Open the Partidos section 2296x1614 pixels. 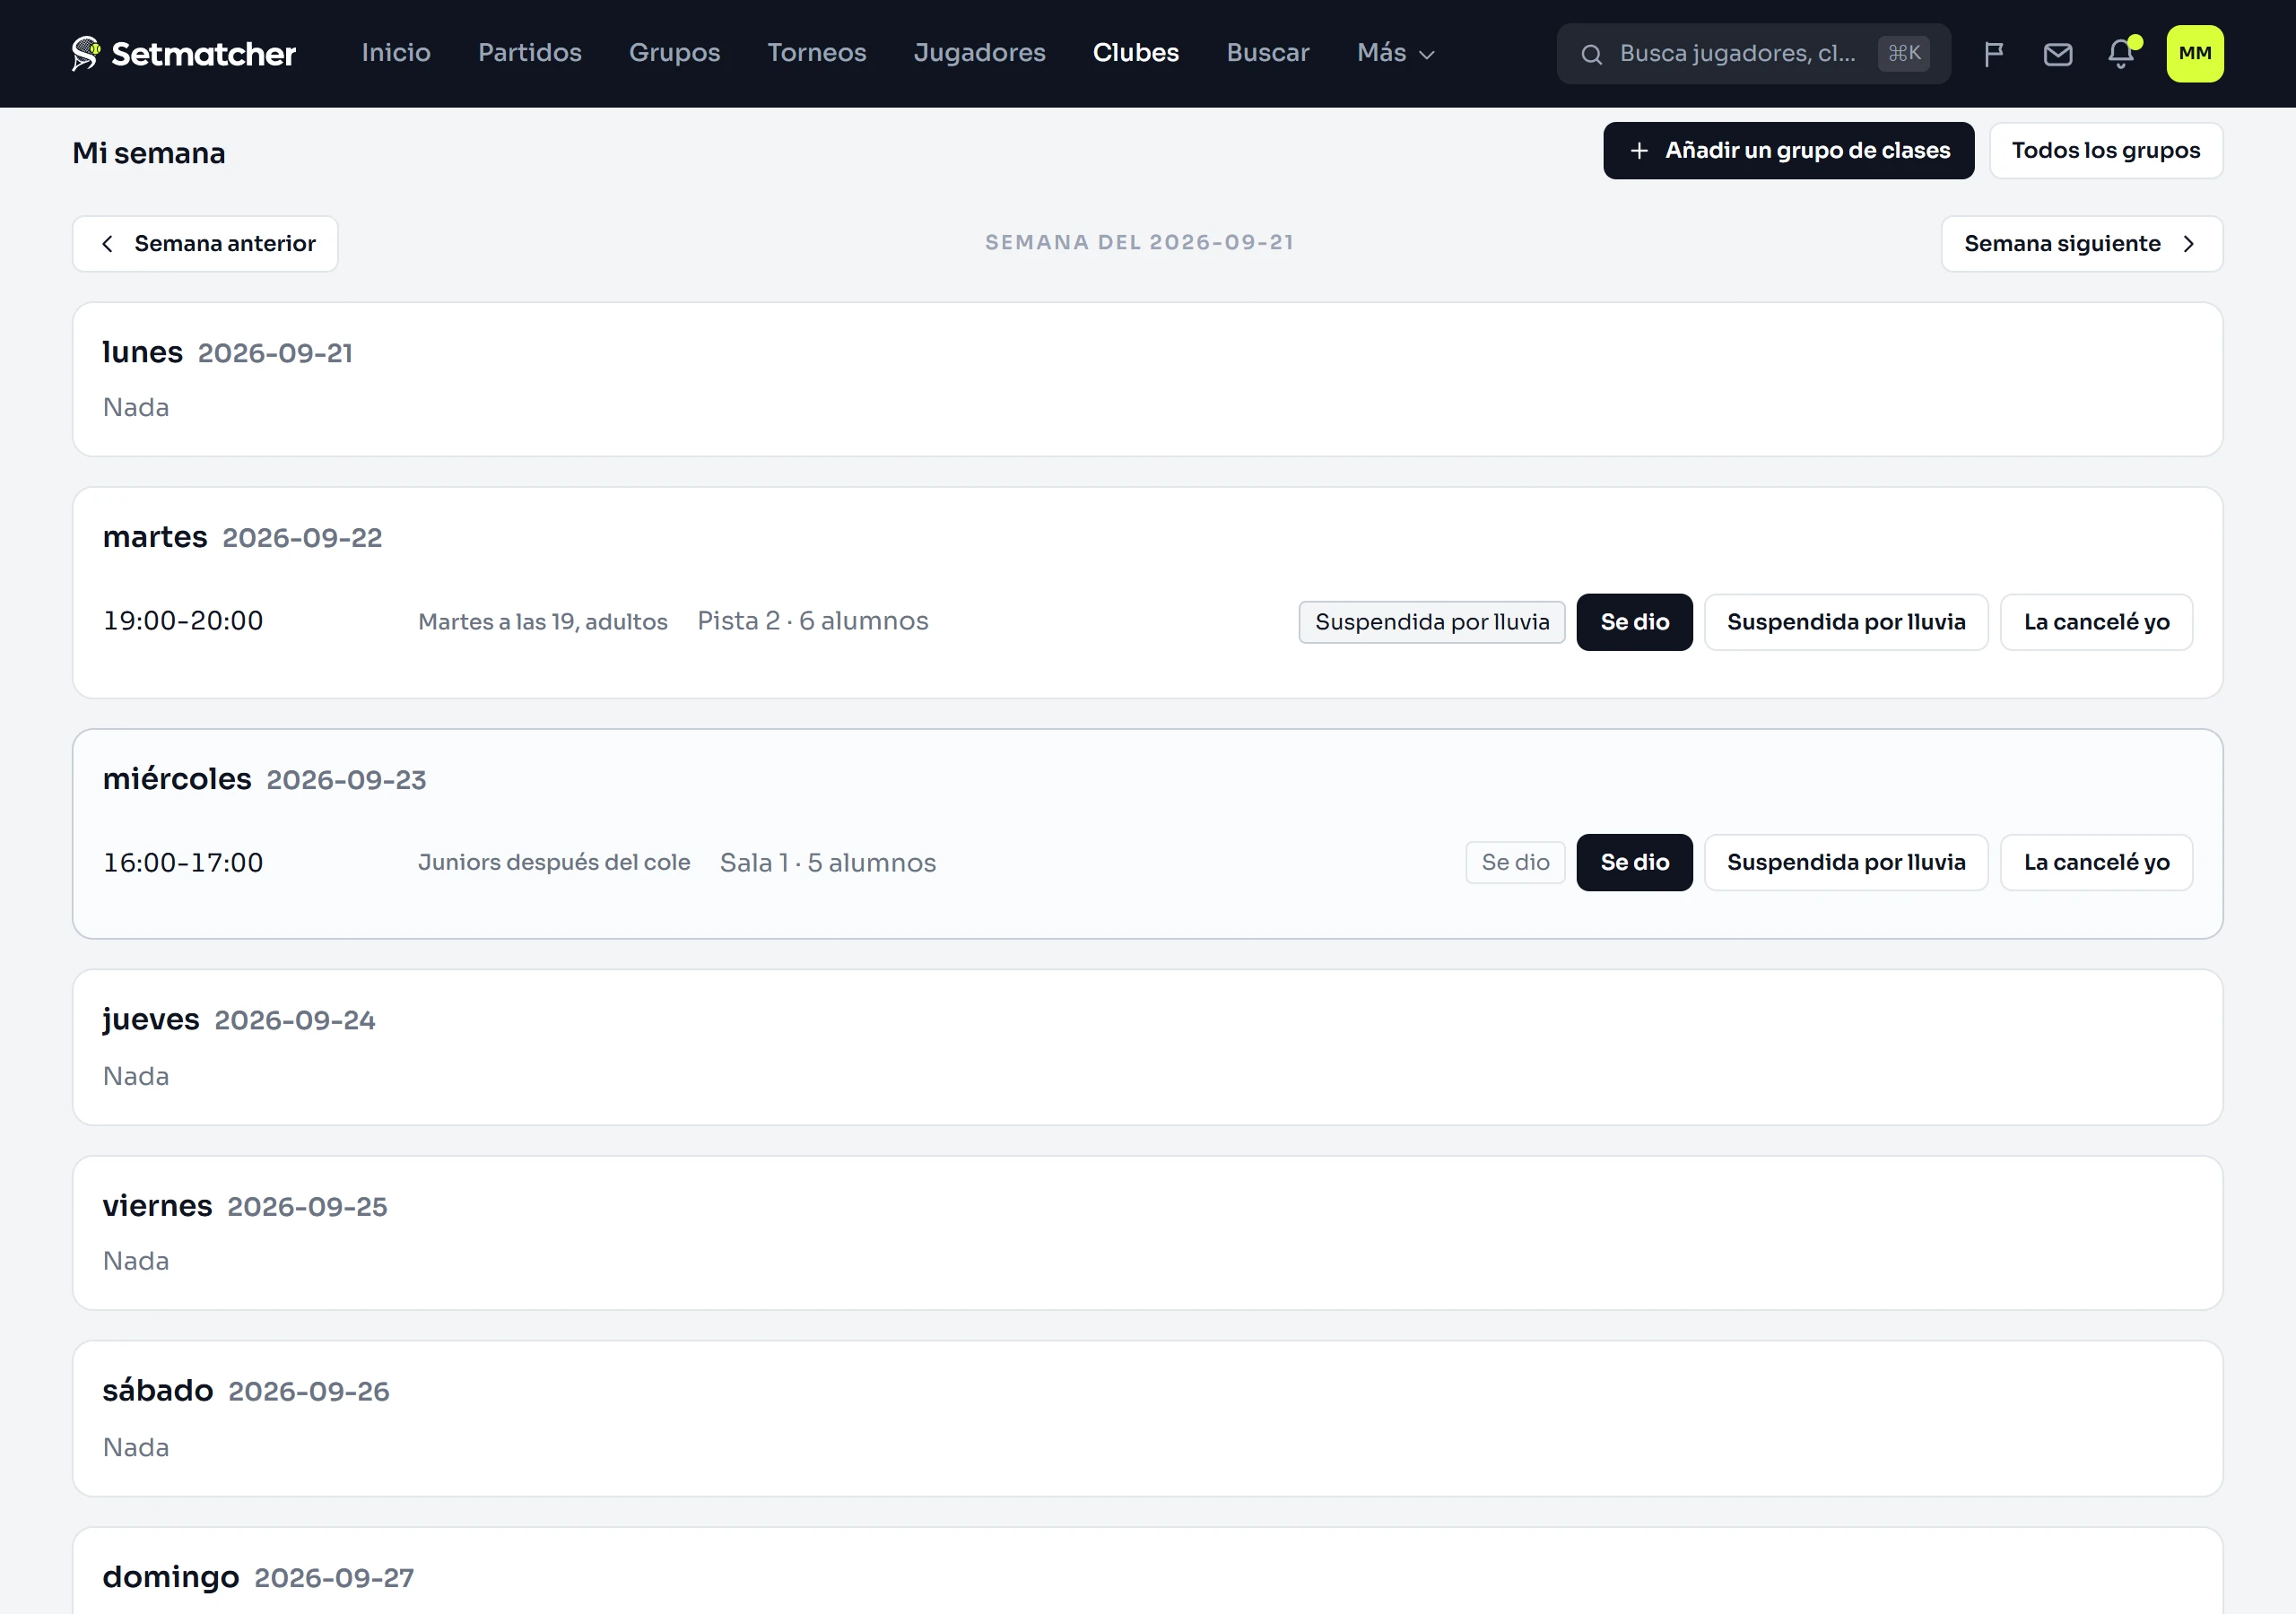pyautogui.click(x=529, y=53)
